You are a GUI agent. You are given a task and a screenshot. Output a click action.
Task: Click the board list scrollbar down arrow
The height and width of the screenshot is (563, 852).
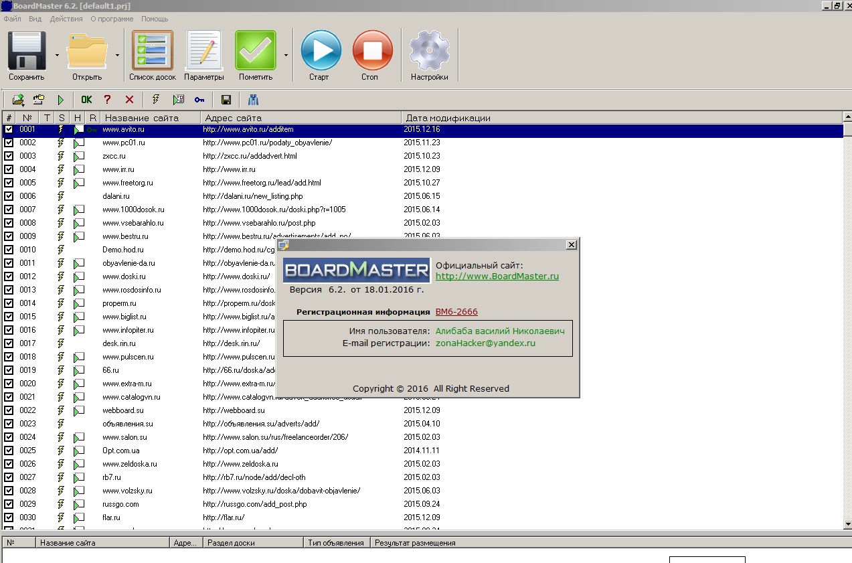tap(847, 524)
